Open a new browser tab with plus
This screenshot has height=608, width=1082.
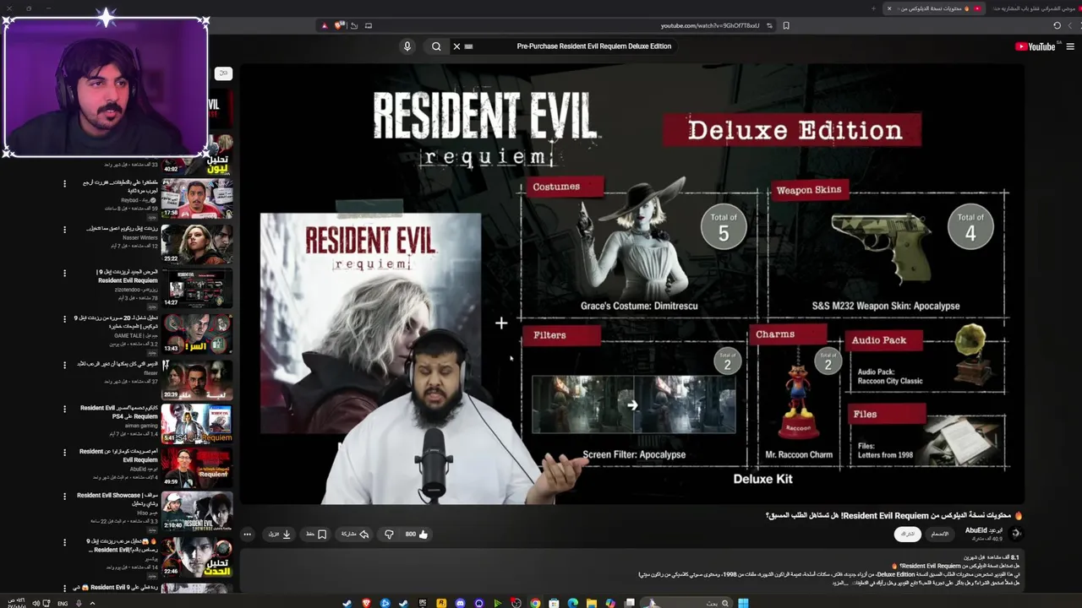(873, 8)
